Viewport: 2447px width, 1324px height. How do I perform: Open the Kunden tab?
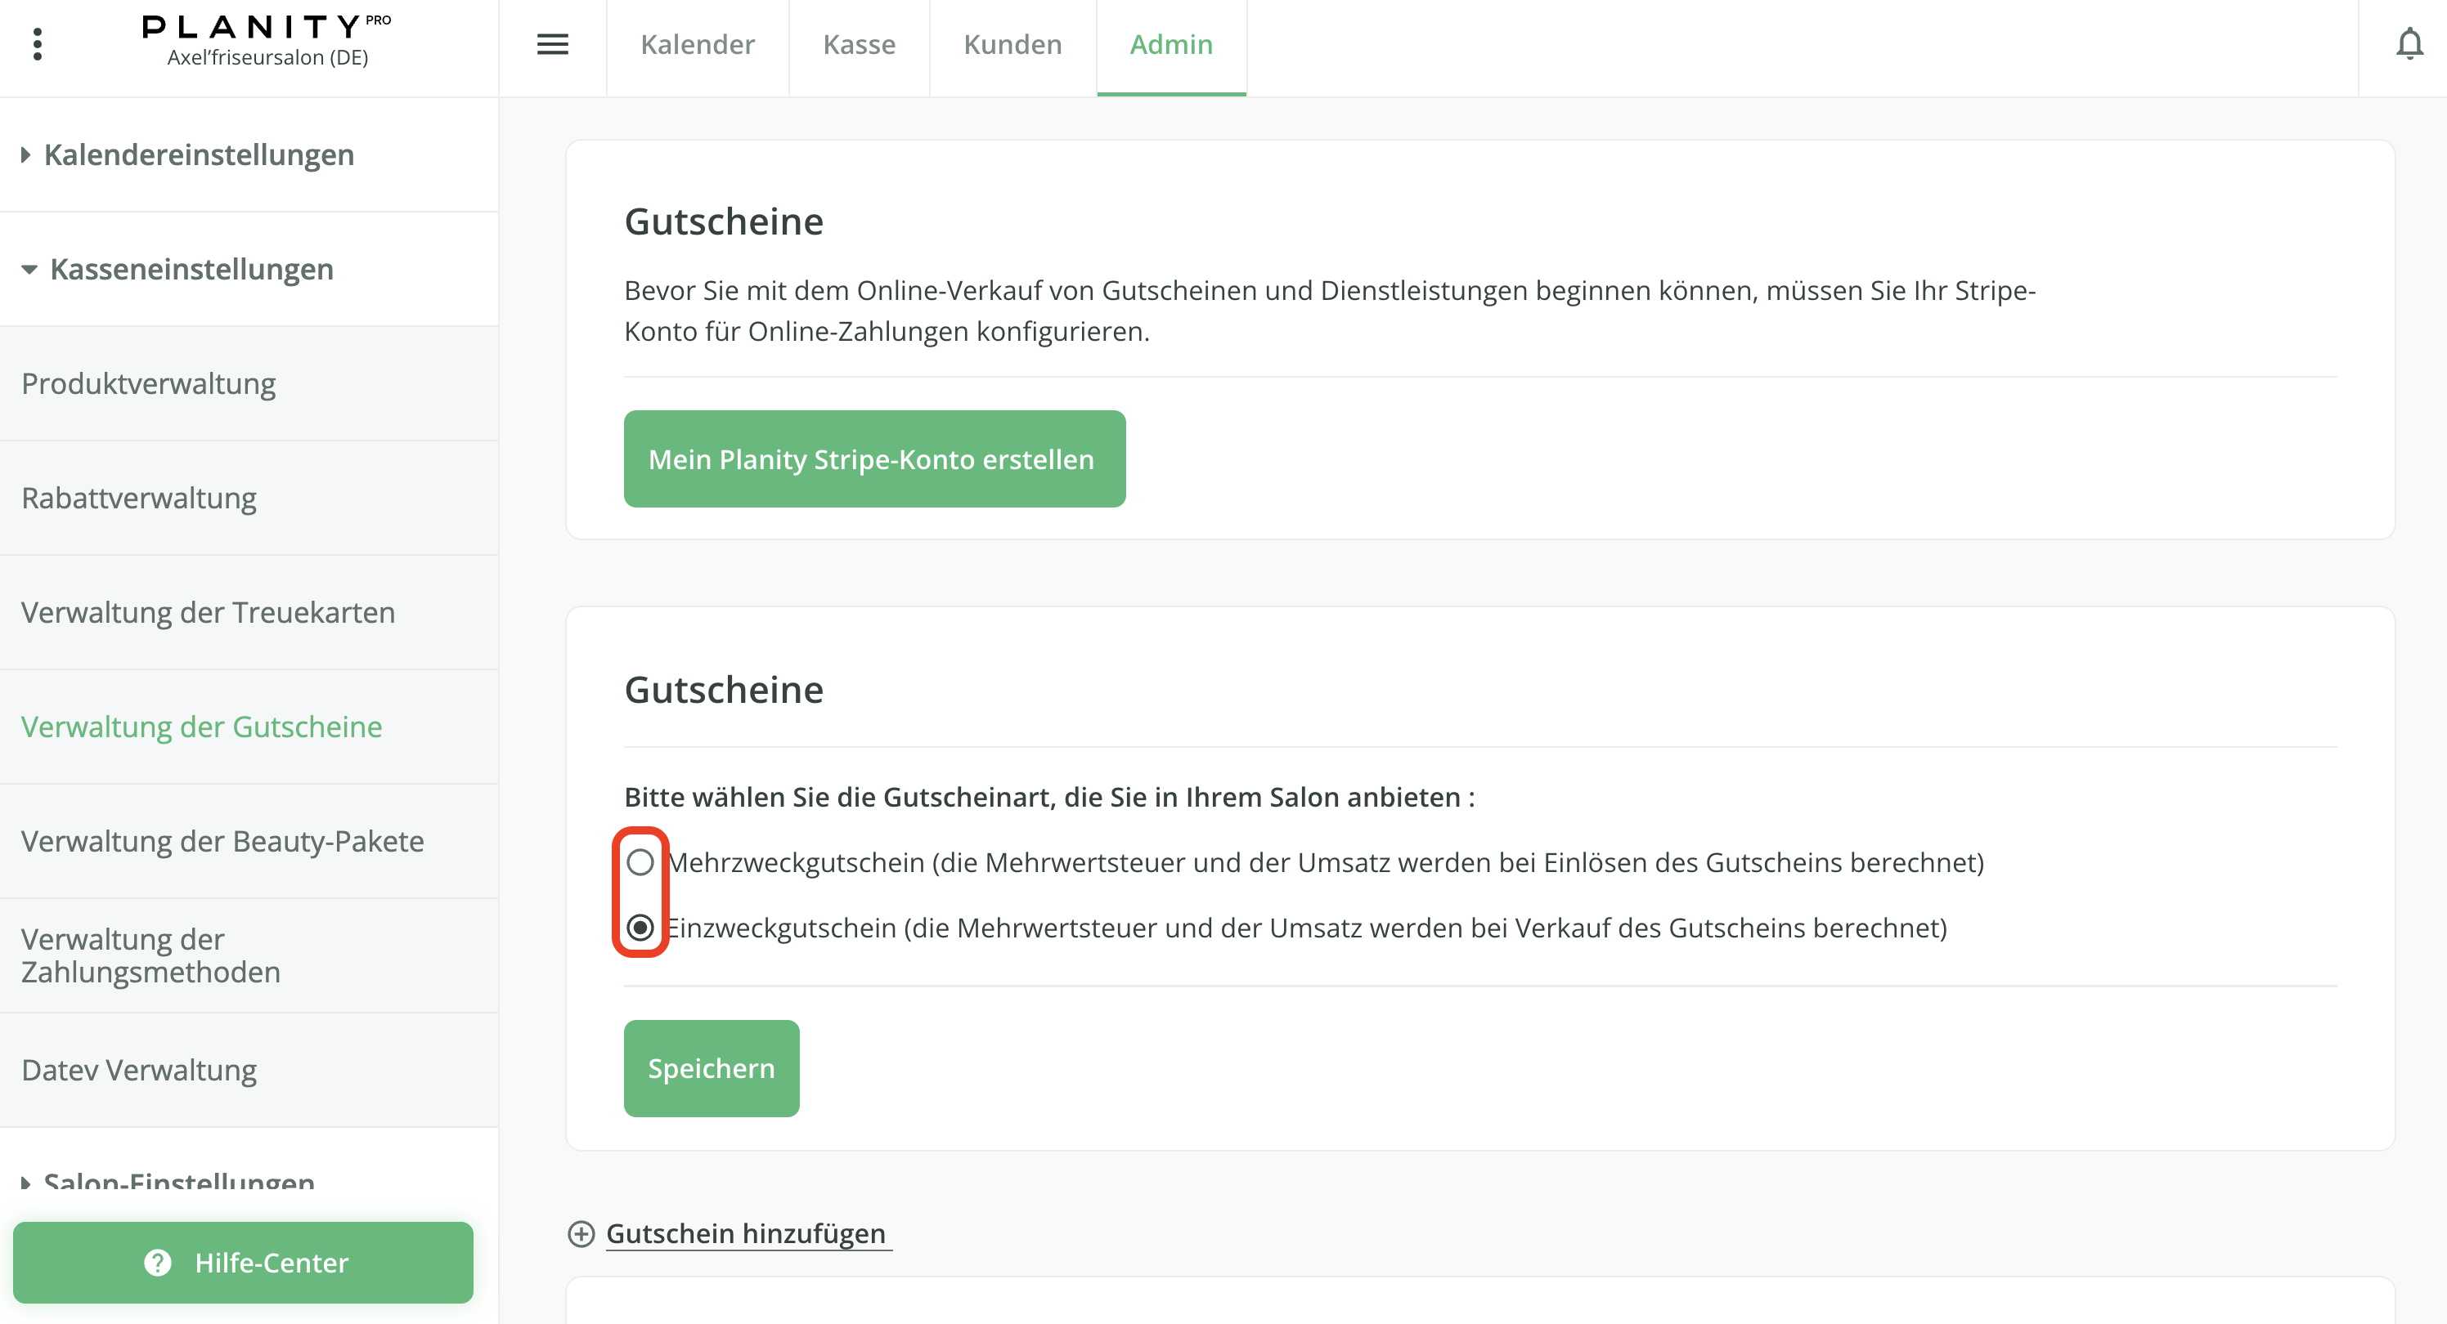coord(1012,45)
